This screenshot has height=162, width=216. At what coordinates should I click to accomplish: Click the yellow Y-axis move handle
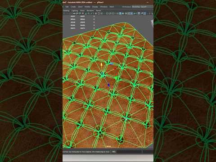[102, 65]
